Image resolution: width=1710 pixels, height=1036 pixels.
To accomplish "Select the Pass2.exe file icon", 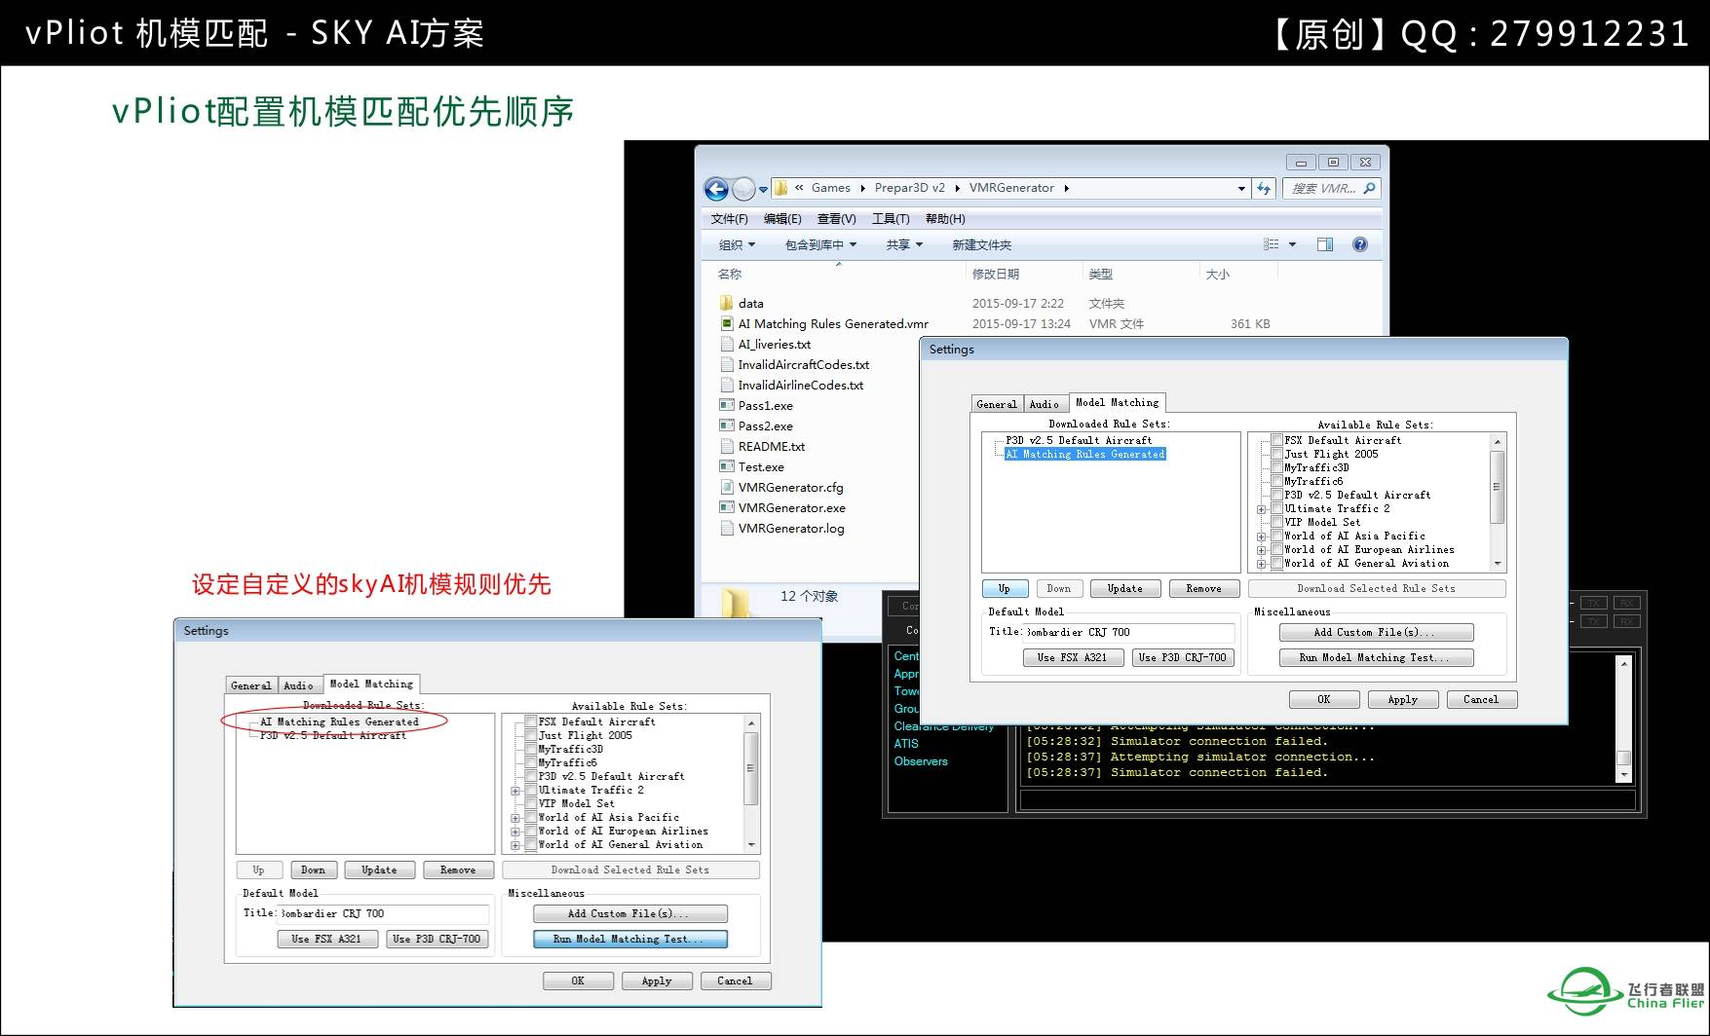I will coord(726,425).
